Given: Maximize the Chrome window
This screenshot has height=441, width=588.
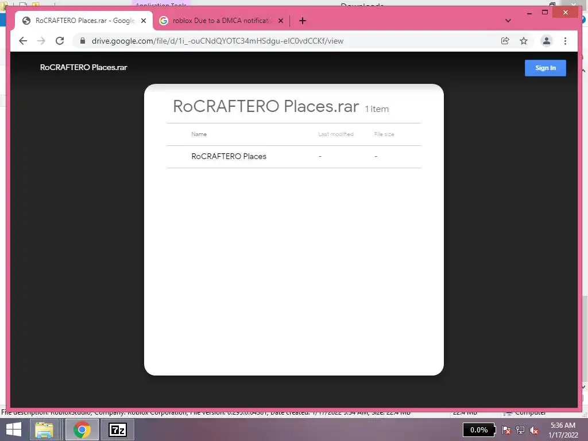Looking at the screenshot, I should tap(545, 13).
